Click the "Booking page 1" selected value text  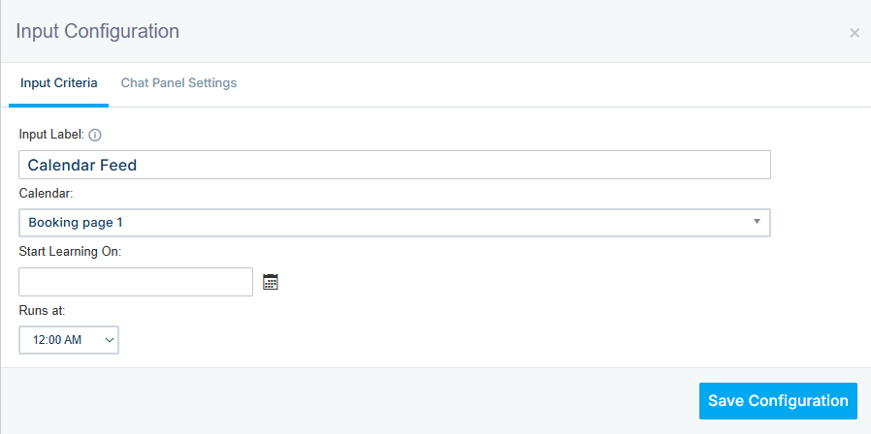(76, 223)
